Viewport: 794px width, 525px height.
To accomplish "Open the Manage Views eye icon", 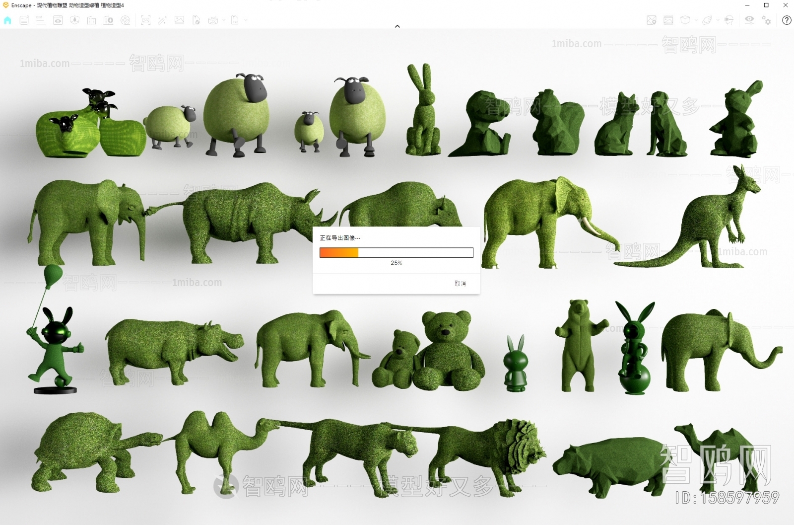I will [58, 20].
